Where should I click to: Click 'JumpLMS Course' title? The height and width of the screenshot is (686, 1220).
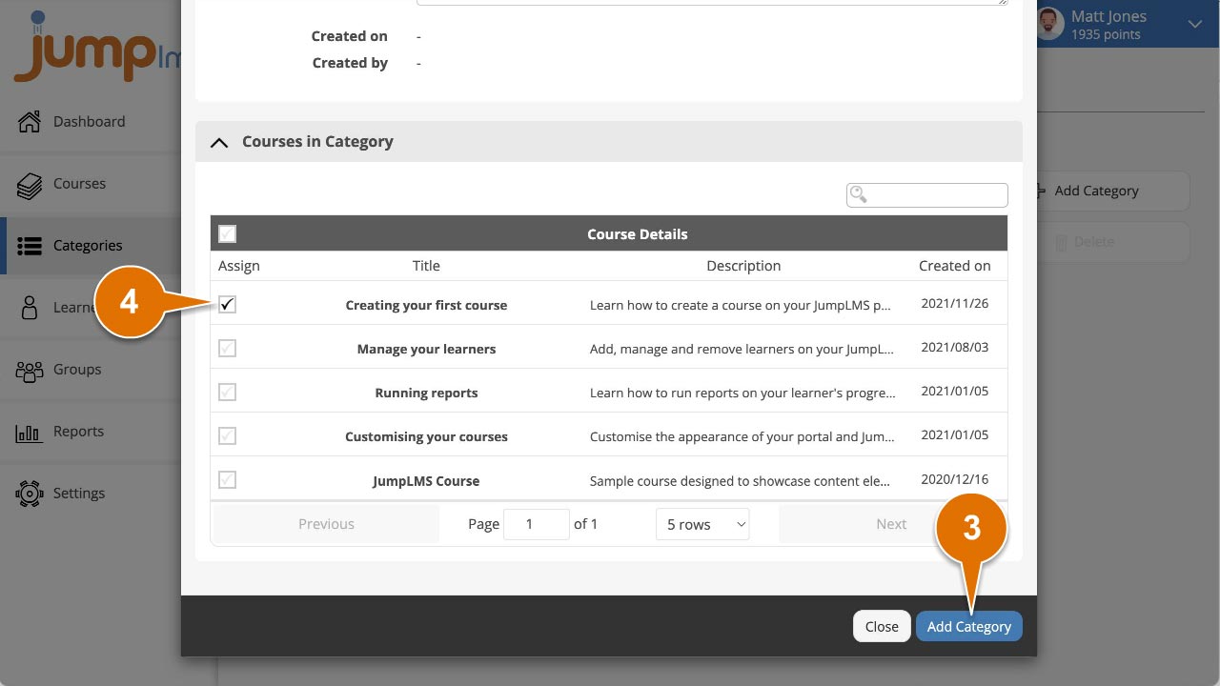pos(426,480)
